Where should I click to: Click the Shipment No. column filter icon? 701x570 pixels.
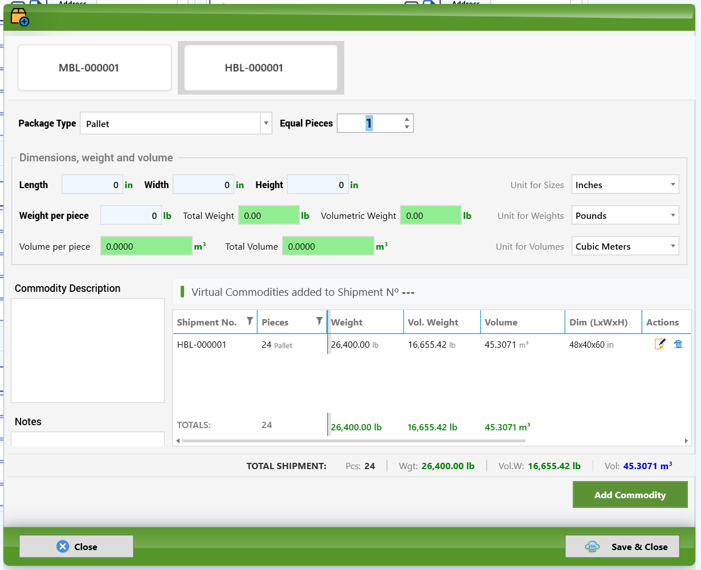250,321
